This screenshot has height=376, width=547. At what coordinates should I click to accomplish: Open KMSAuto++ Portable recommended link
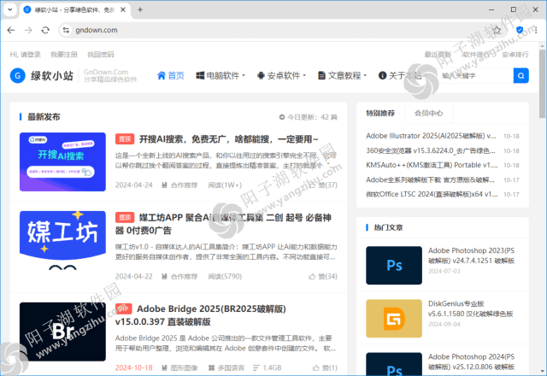pos(432,165)
